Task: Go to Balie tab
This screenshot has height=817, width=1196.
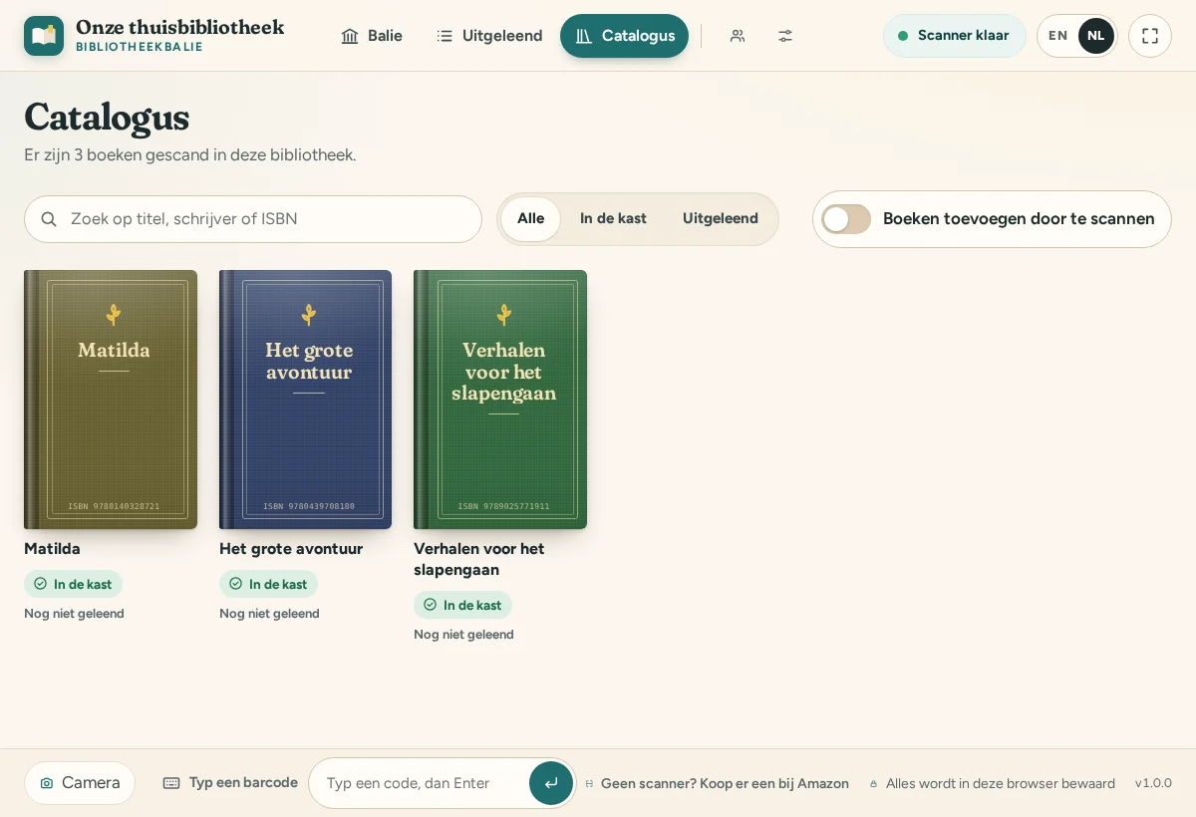Action: (372, 36)
